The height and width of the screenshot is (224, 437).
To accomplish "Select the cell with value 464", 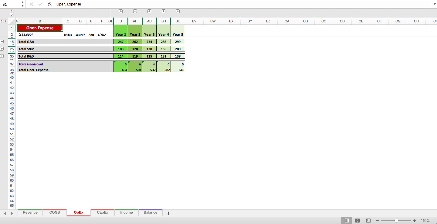I will pyautogui.click(x=121, y=70).
